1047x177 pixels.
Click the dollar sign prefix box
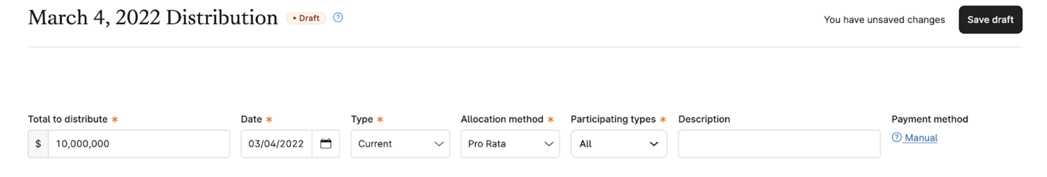[38, 144]
